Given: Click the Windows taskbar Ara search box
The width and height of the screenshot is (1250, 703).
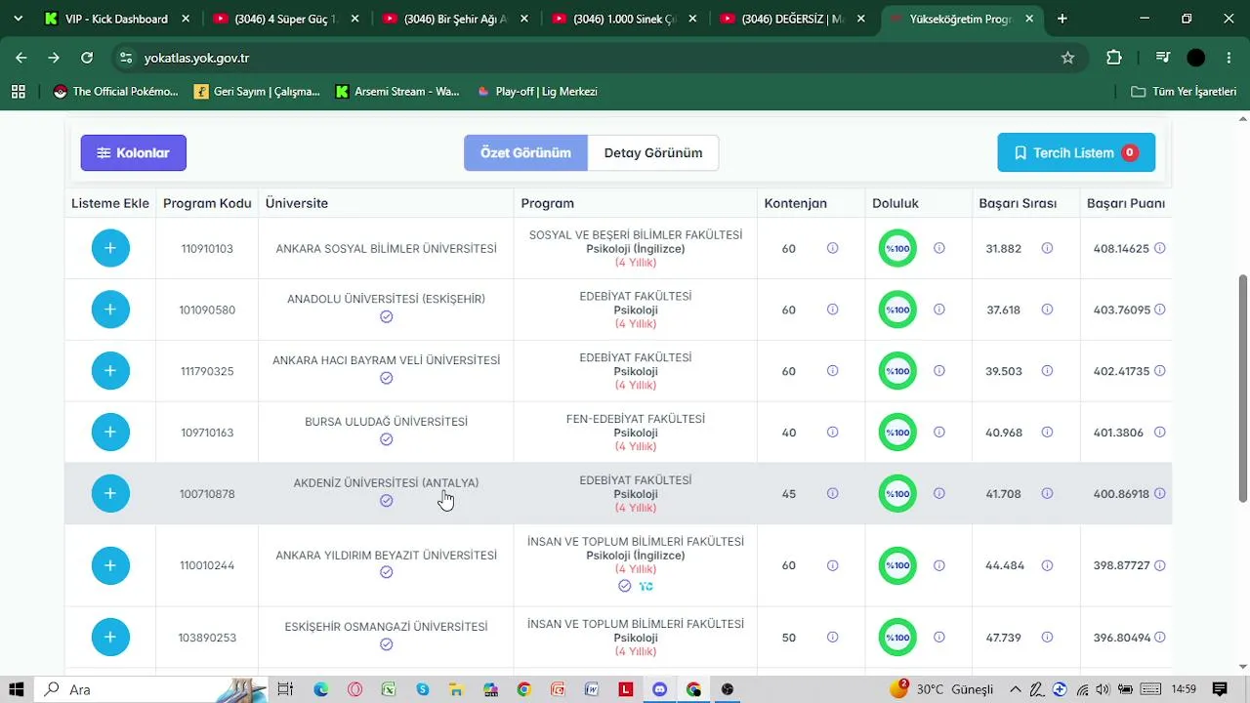Looking at the screenshot, I should point(152,689).
